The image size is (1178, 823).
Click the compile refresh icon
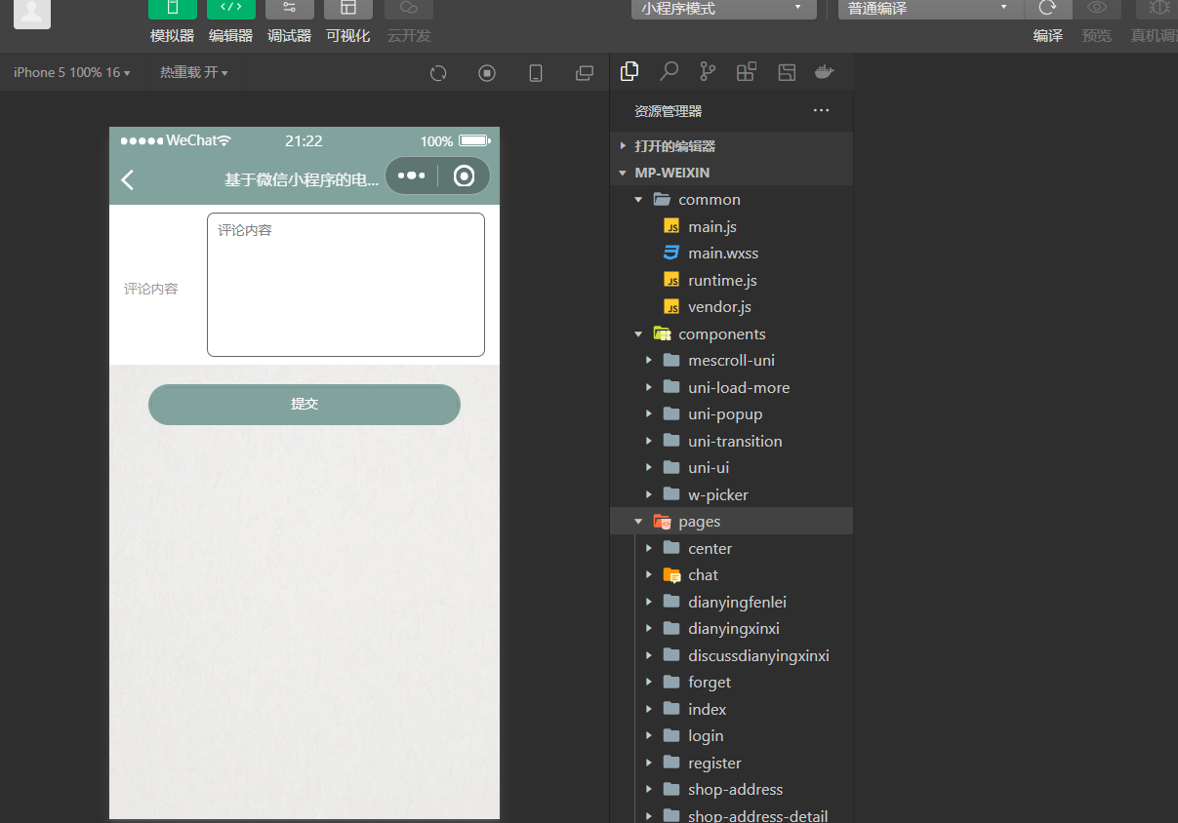(x=1048, y=9)
